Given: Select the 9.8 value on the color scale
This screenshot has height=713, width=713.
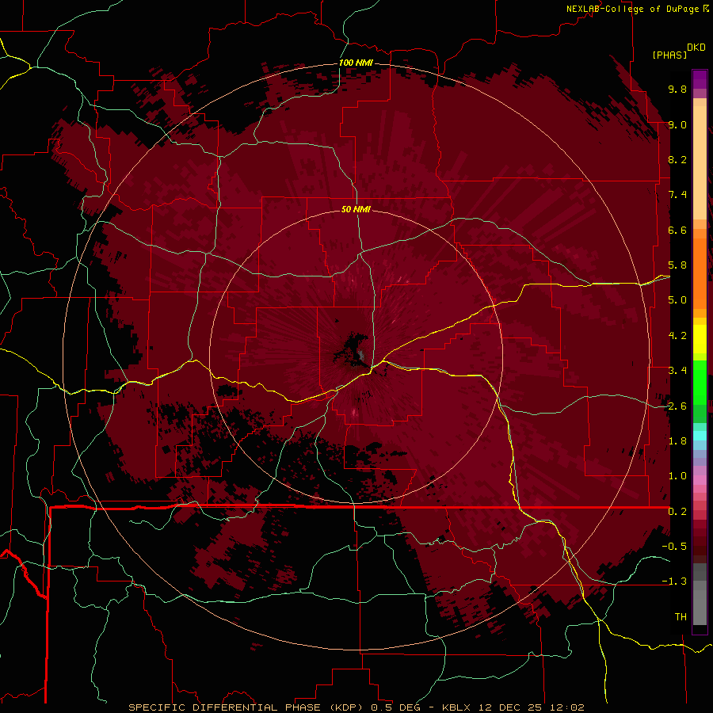Looking at the screenshot, I should point(677,89).
